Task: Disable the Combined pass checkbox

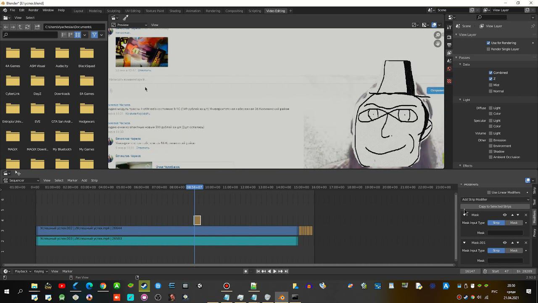Action: 491,73
